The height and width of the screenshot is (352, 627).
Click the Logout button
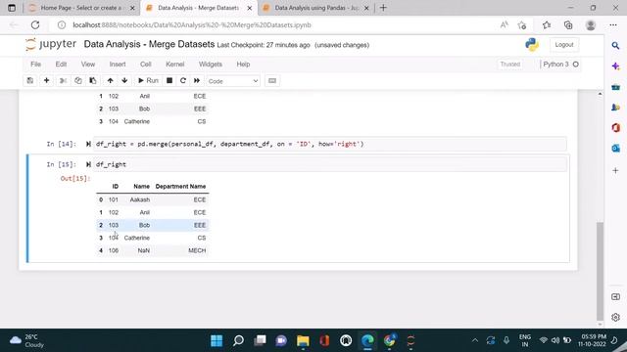564,45
